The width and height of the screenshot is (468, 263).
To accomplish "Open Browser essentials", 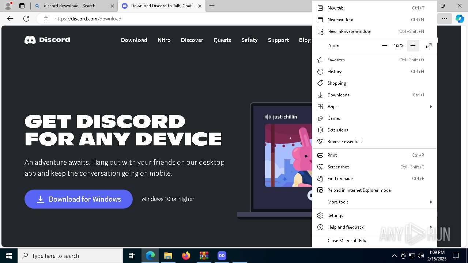I will point(374,142).
